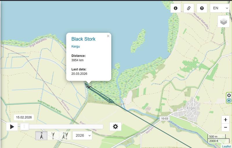Click the 500 m scale bar
The height and width of the screenshot is (148, 232).
tap(216, 137)
